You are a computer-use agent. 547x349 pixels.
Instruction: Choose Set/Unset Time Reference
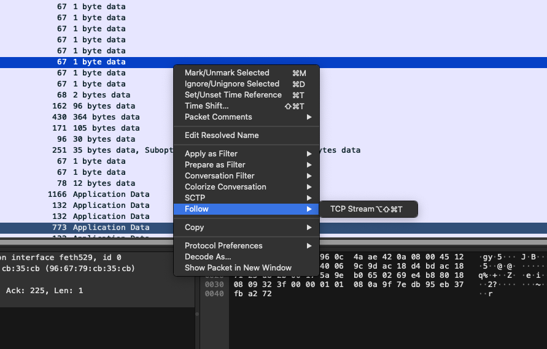point(233,95)
